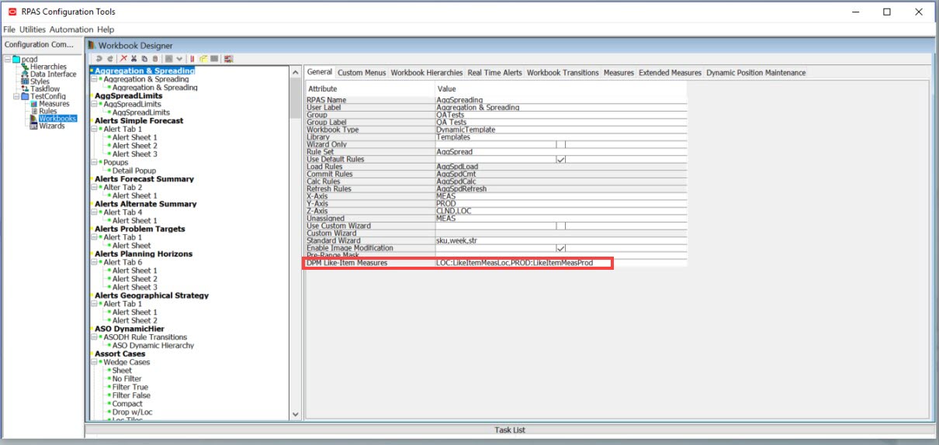Click the RPAS Name value field AggSpreading
Image resolution: width=939 pixels, height=445 pixels.
click(561, 100)
